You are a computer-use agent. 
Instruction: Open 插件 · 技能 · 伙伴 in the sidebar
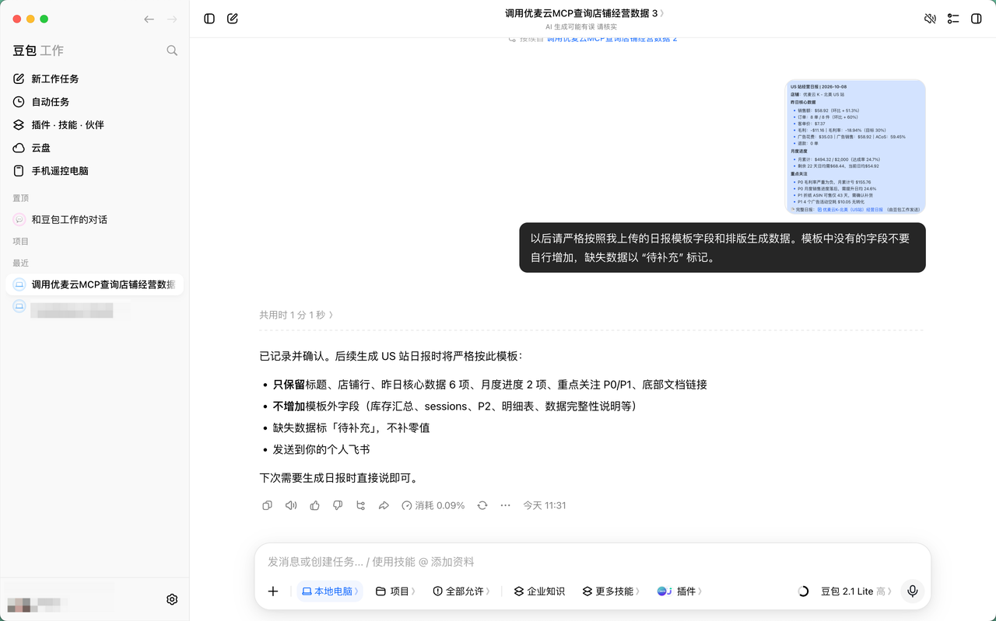tap(95, 124)
